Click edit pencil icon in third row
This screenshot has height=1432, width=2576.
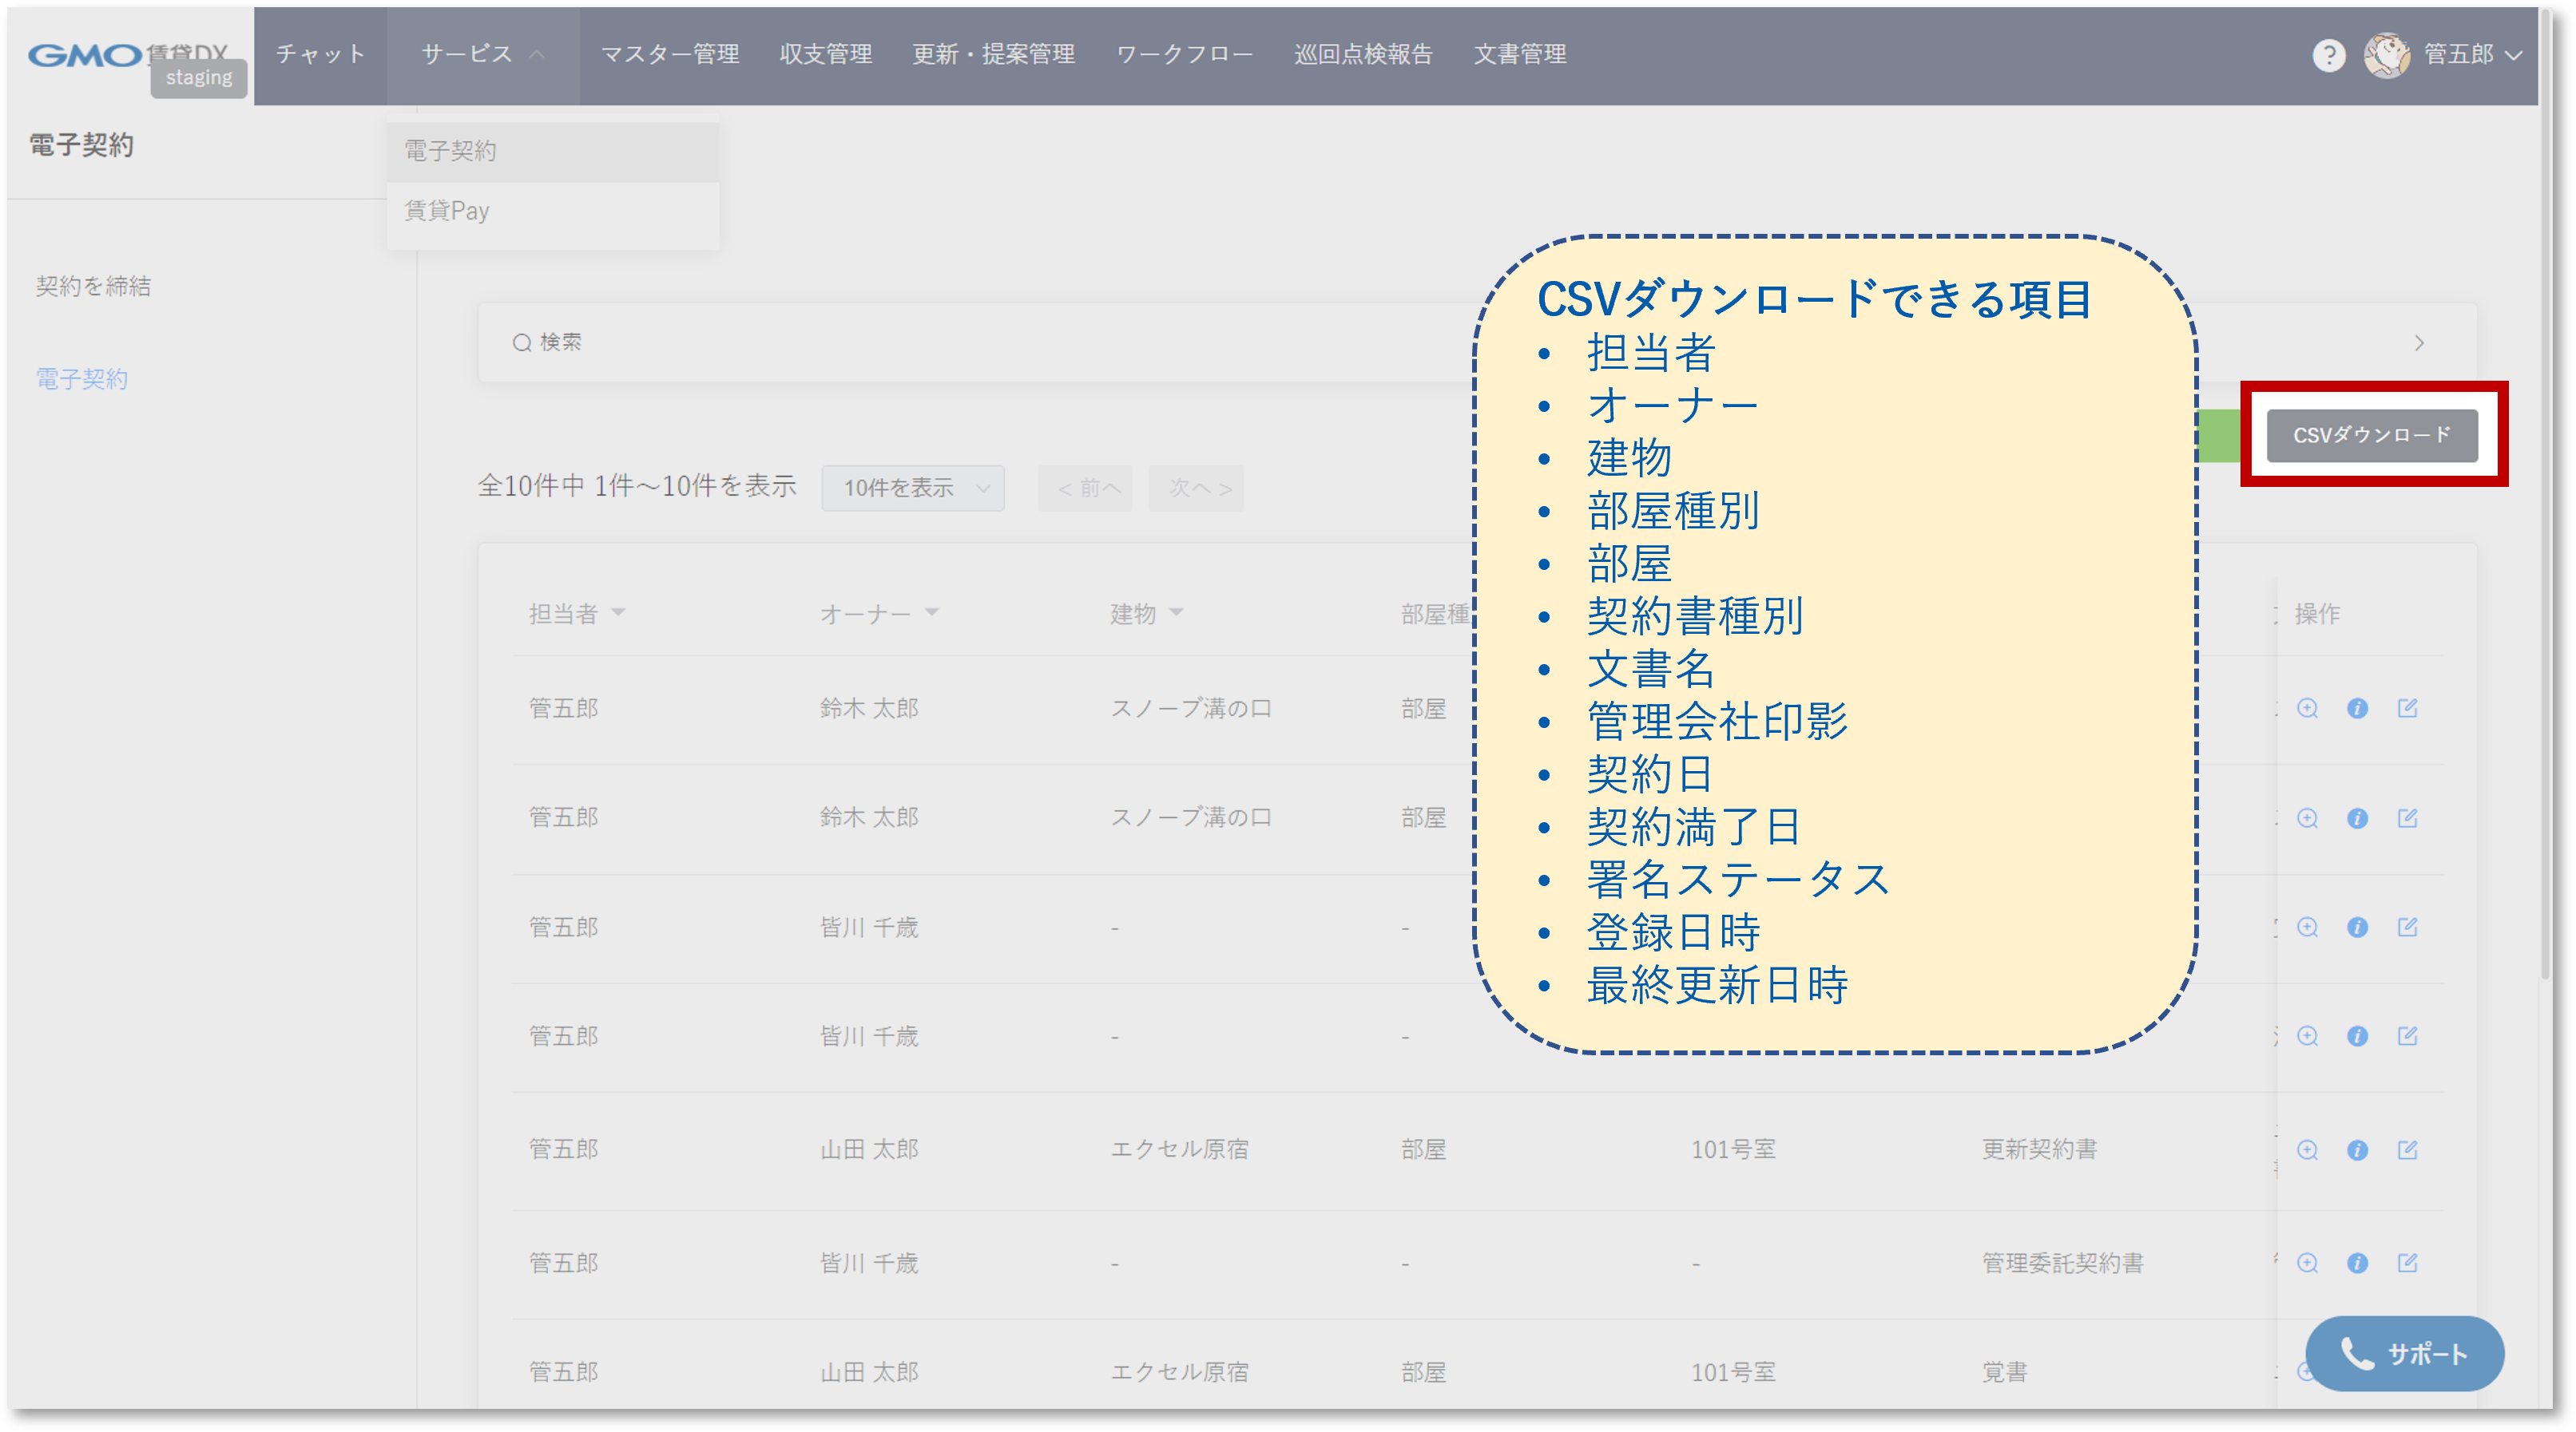2407,928
